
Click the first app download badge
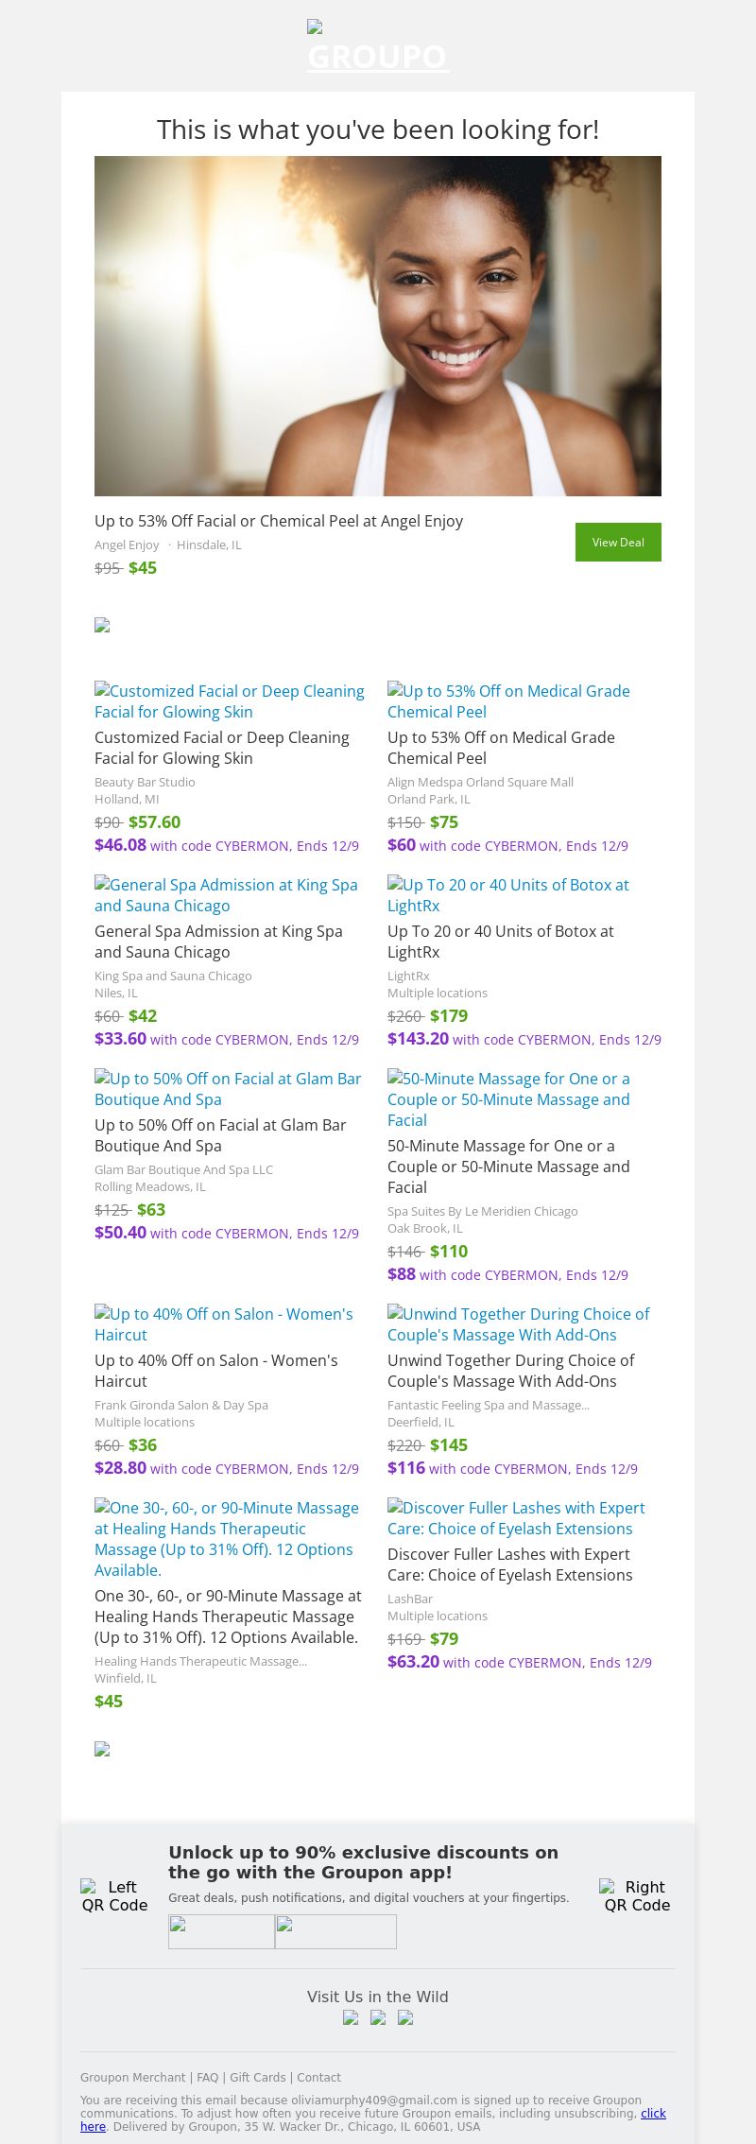[x=221, y=1931]
